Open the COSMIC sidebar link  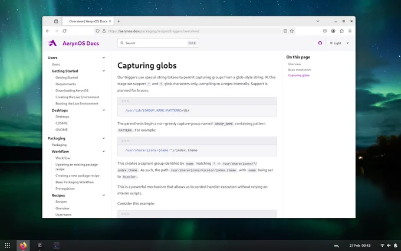click(x=62, y=123)
